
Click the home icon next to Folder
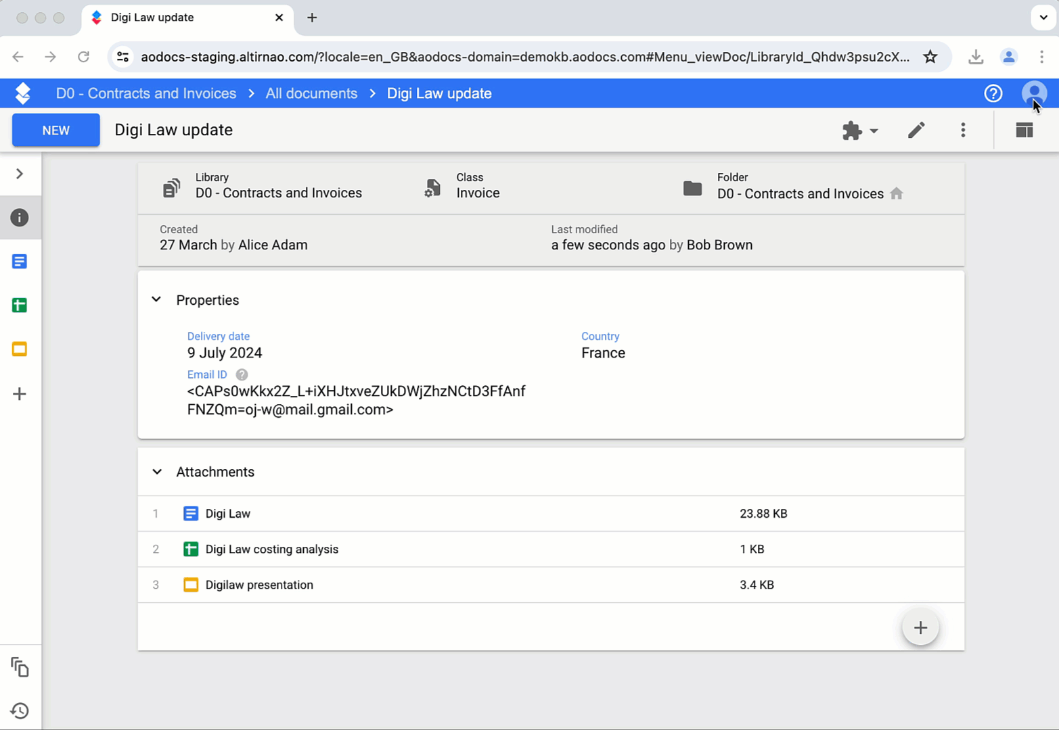point(897,194)
